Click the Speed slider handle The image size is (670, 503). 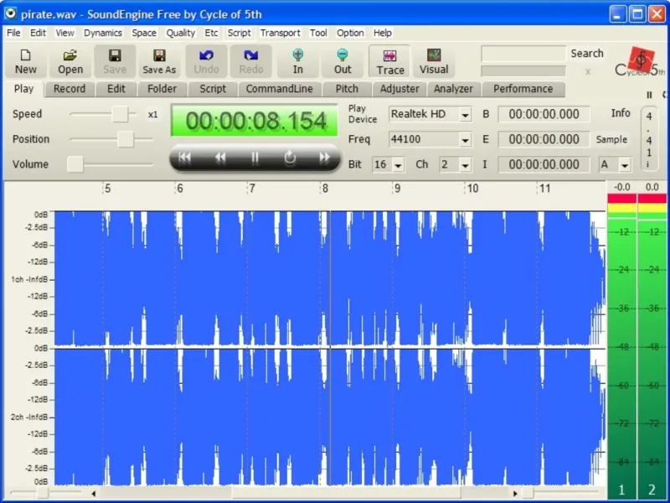coord(120,114)
